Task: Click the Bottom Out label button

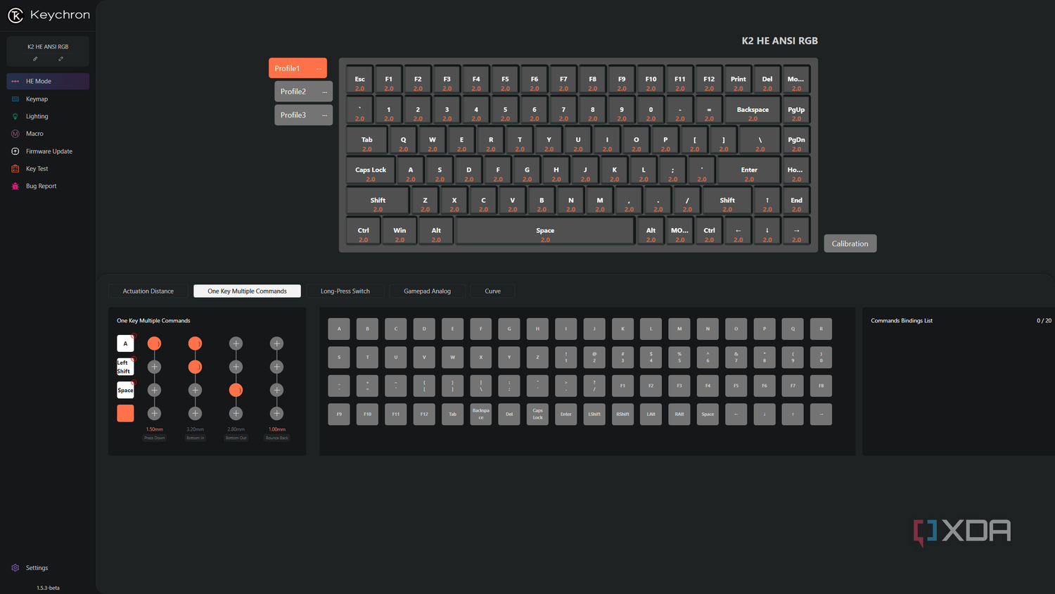Action: (236, 438)
